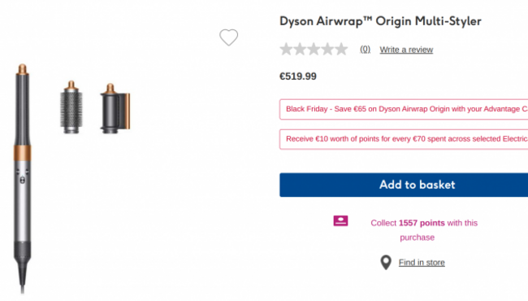Screen dimensions: 528x301
Task: Open Receive €10 worth of points offer
Action: point(404,139)
